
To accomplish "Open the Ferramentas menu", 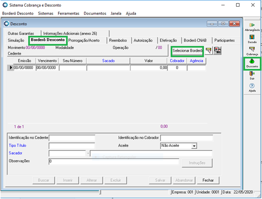I will click(x=68, y=13).
